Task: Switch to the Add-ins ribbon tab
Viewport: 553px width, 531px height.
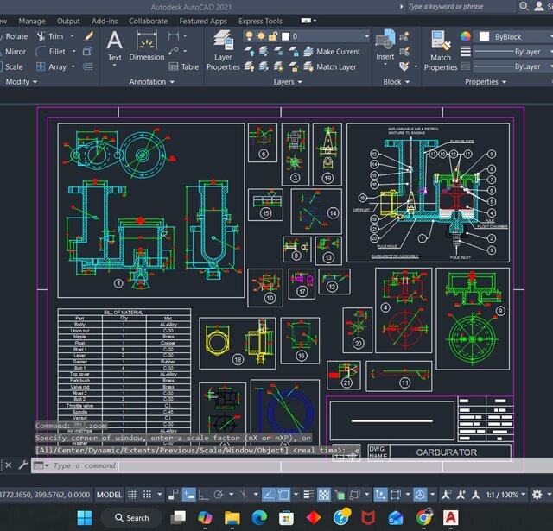Action: [105, 21]
